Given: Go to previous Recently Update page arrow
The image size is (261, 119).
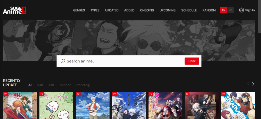Looking at the screenshot, I should click(x=248, y=84).
